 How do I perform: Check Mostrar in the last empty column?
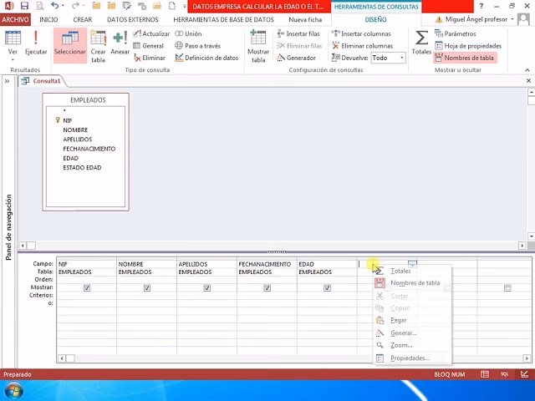point(507,288)
